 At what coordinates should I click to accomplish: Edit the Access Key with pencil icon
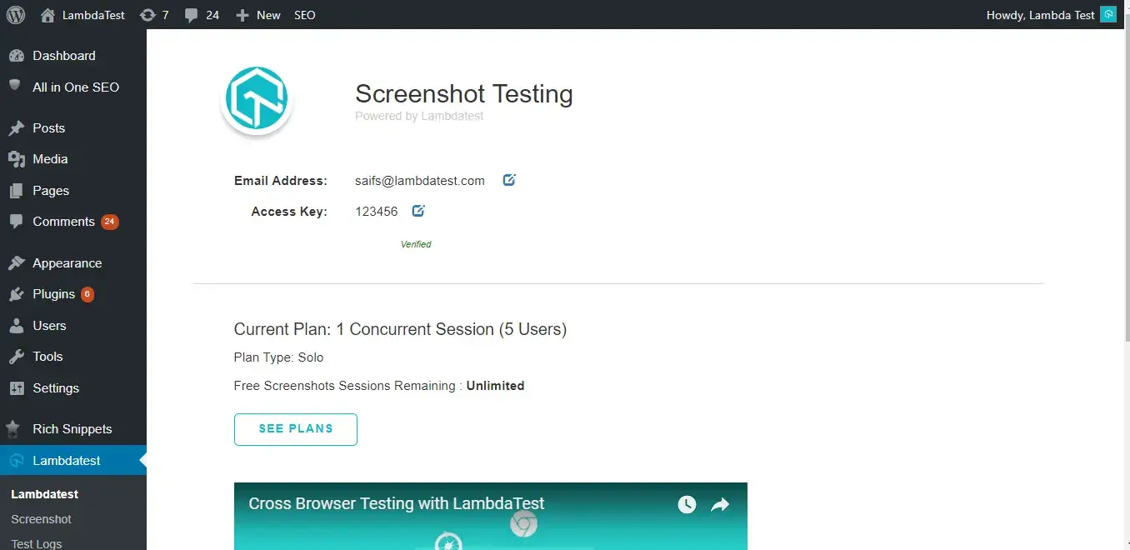tap(418, 211)
